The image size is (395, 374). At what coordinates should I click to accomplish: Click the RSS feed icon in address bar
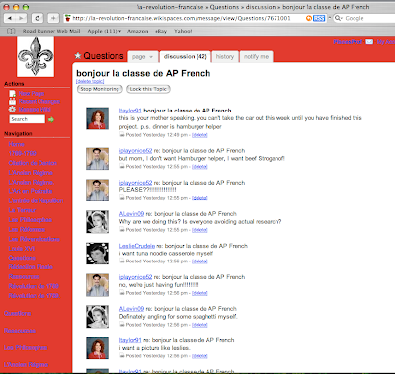pos(319,18)
